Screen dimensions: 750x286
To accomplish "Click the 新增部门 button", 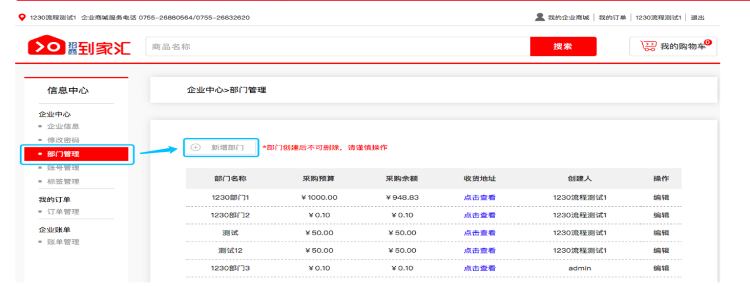I will pyautogui.click(x=222, y=147).
